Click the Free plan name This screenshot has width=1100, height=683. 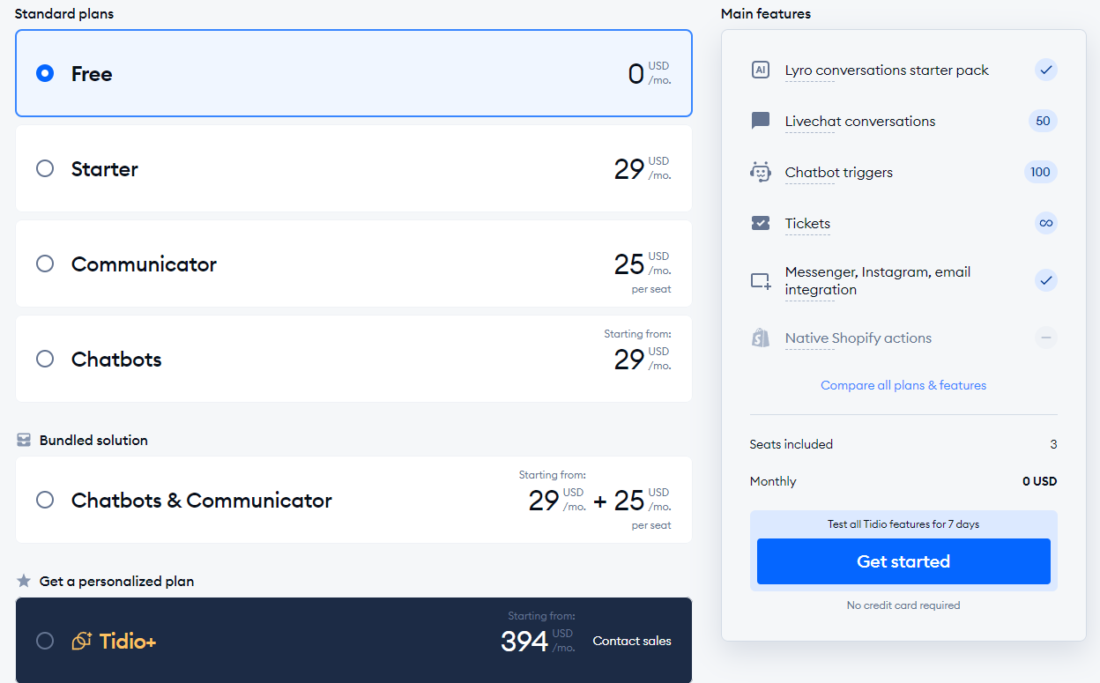click(92, 74)
